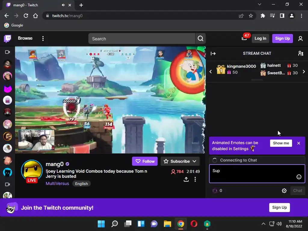This screenshot has width=308, height=231.
Task: Show previous gift leaderboard entries
Action: click(x=211, y=72)
